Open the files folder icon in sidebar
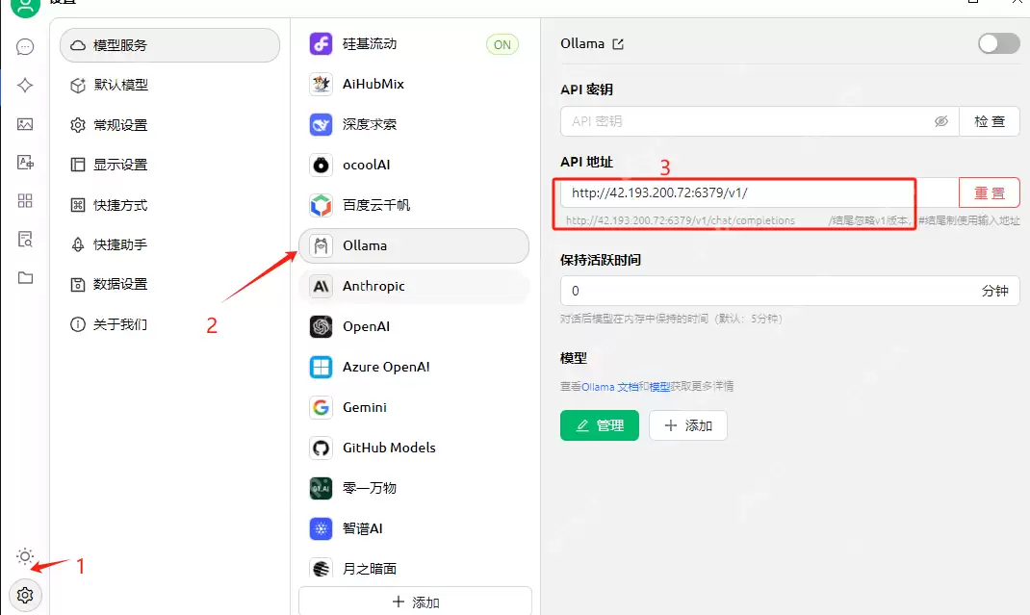This screenshot has height=615, width=1030. (x=25, y=279)
